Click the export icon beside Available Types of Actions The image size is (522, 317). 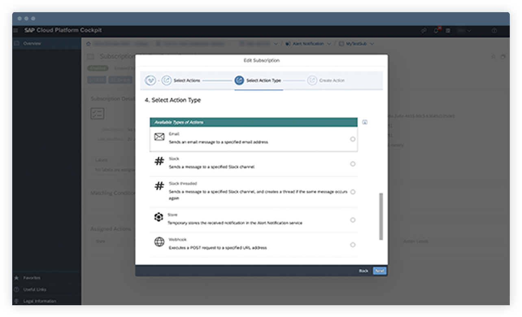pos(365,122)
